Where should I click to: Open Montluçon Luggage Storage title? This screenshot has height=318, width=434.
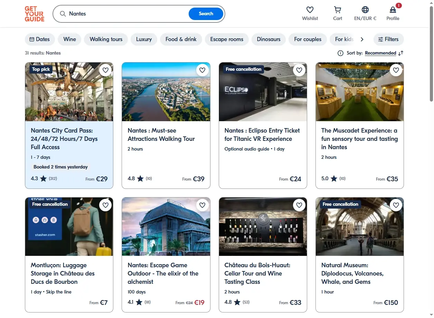[x=63, y=273]
